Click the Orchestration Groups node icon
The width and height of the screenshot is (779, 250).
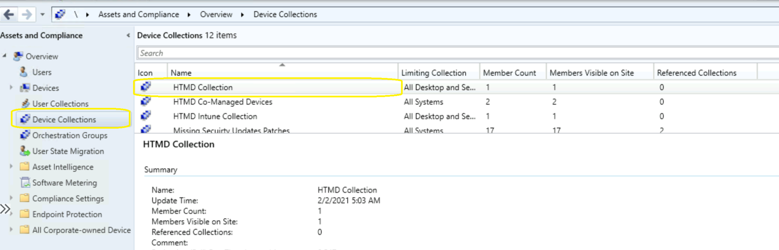coord(25,135)
